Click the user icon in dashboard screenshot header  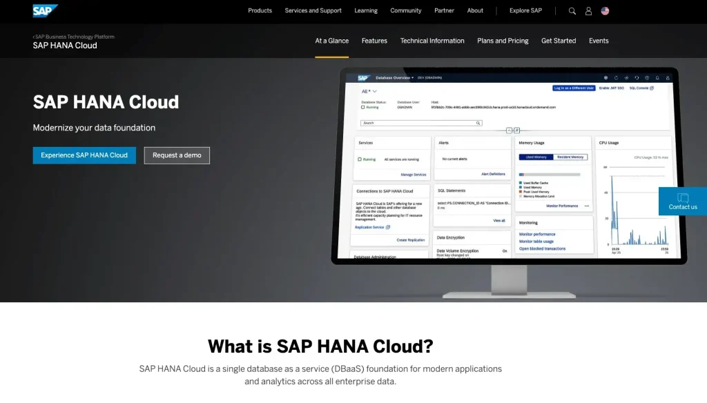click(668, 77)
